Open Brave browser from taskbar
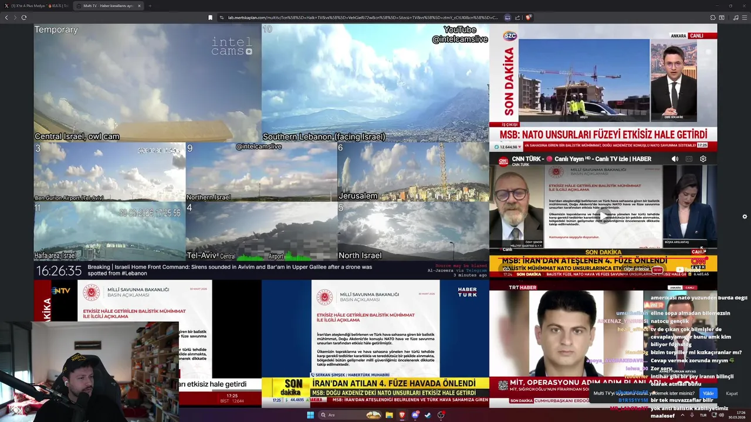Viewport: 751px width, 422px height. (402, 415)
